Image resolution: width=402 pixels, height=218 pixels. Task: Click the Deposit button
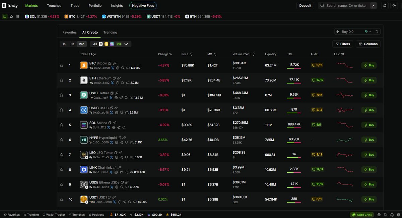(305, 6)
